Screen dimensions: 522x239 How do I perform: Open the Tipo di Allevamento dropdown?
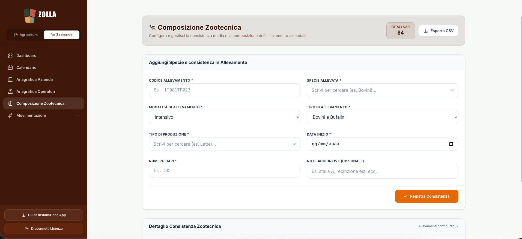[383, 117]
